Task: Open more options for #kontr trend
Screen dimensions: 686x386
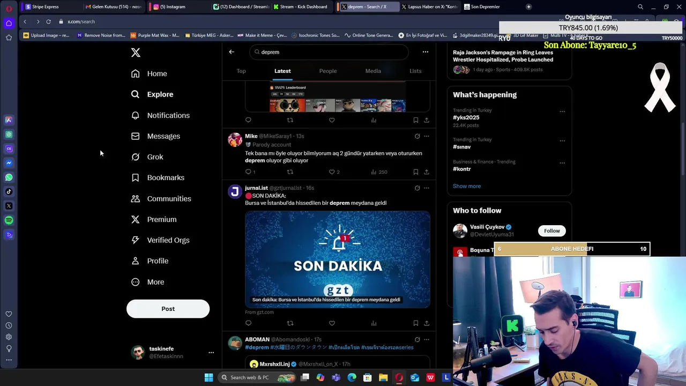Action: click(x=562, y=163)
